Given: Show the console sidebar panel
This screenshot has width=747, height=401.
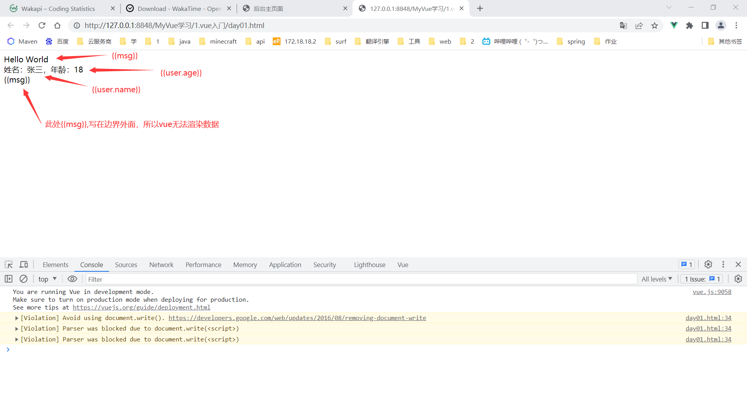Looking at the screenshot, I should tap(9, 279).
